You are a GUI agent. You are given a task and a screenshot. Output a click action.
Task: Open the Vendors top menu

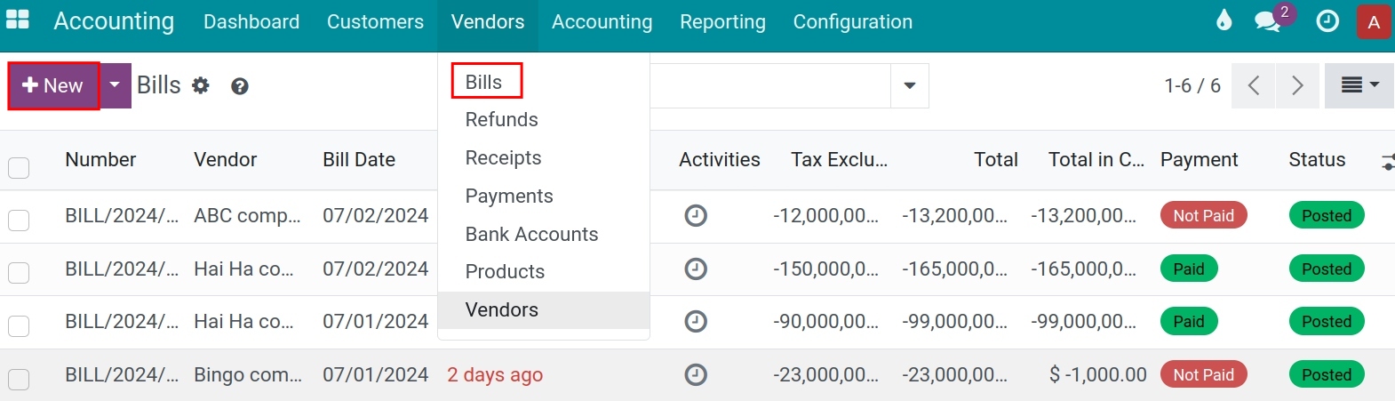click(x=488, y=21)
